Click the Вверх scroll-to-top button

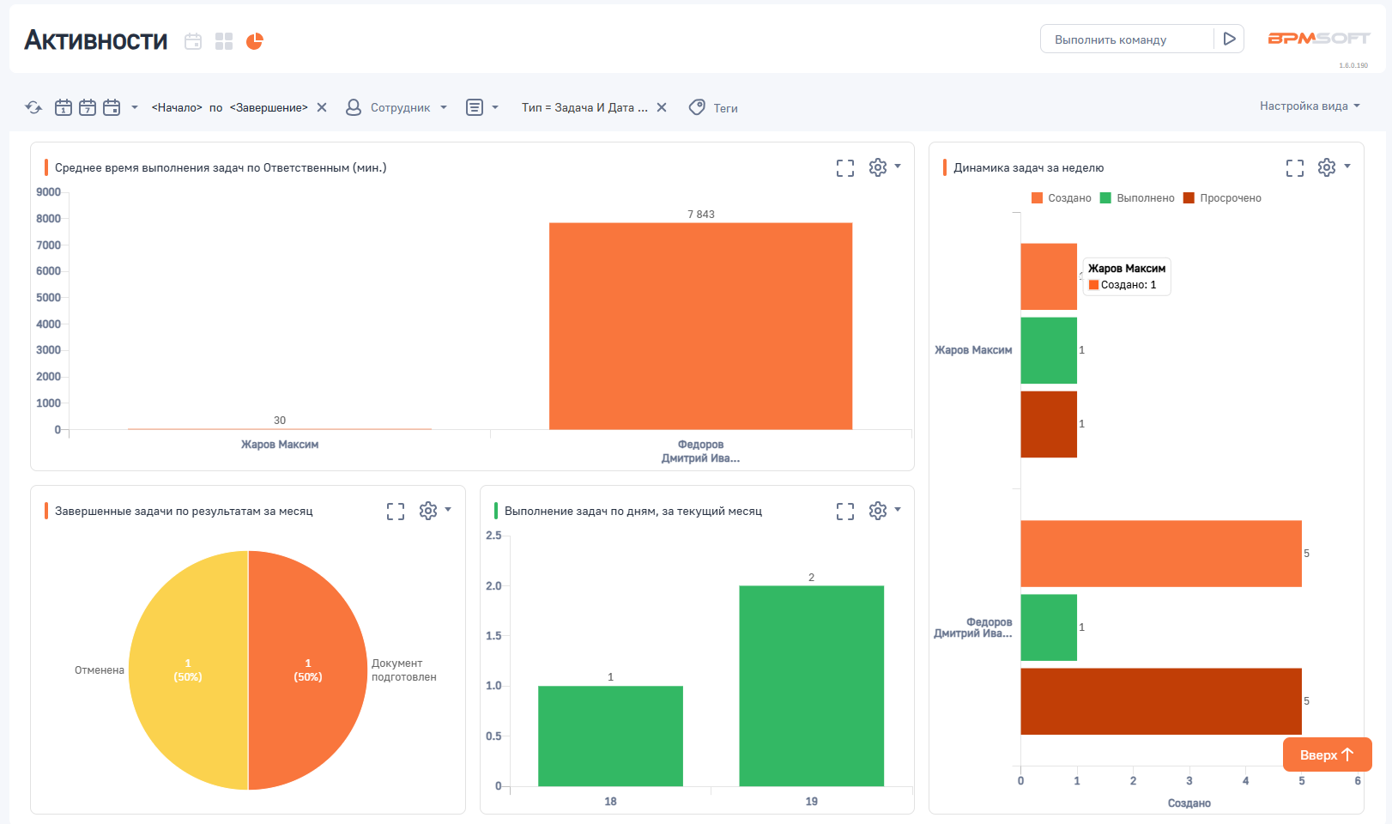coord(1327,754)
